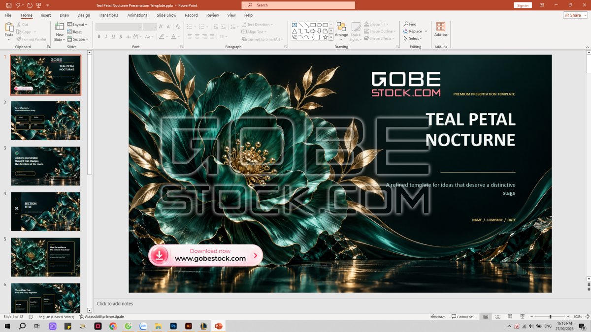Start Slide Show from status bar
Image resolution: width=591 pixels, height=332 pixels.
pos(522,317)
